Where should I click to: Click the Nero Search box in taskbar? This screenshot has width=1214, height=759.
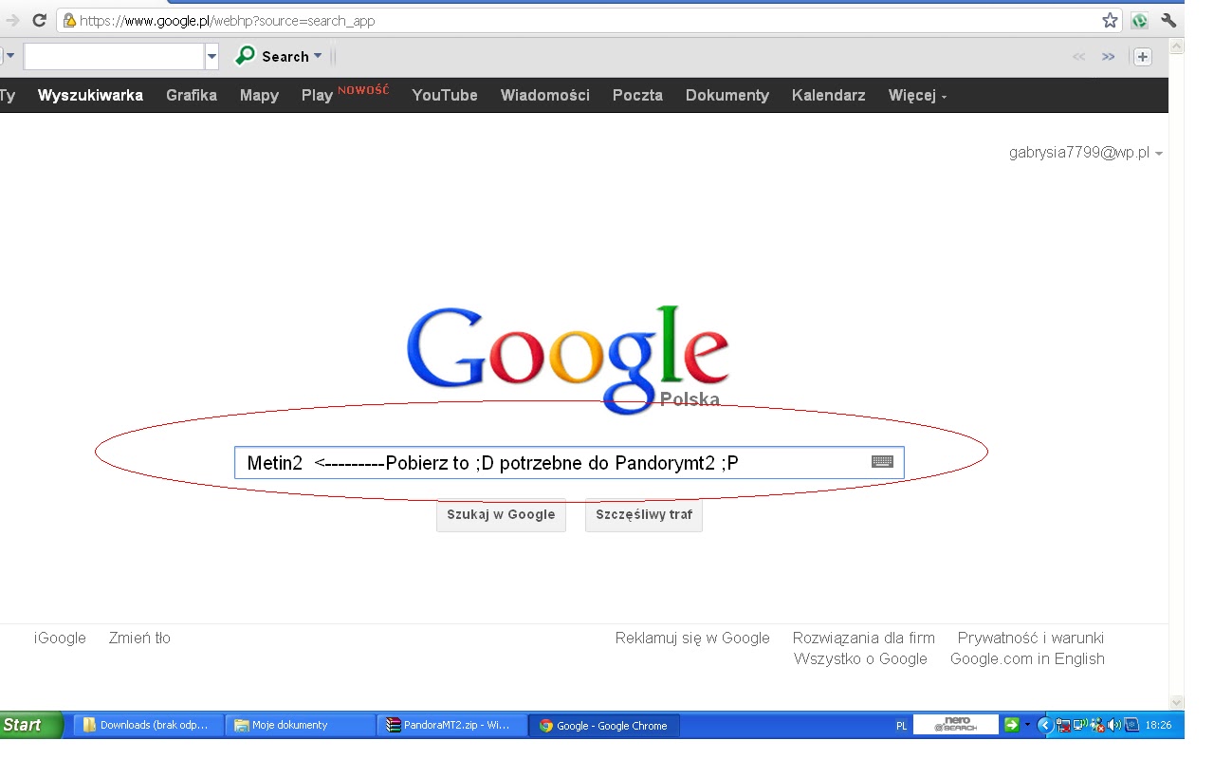click(x=956, y=725)
